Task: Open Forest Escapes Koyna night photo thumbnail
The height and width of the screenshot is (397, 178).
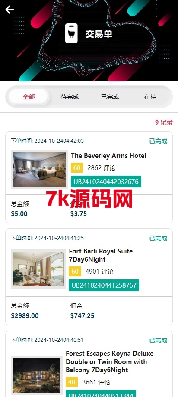Action: point(37,375)
